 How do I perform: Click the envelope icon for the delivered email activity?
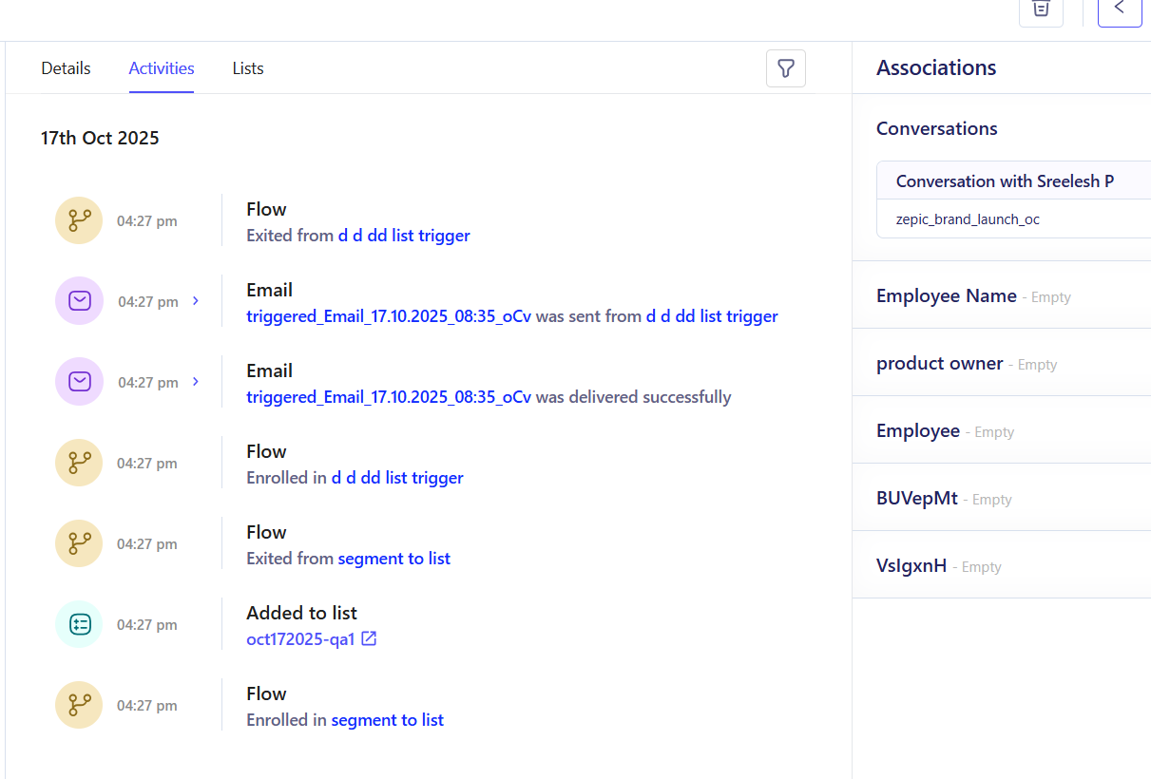point(80,382)
